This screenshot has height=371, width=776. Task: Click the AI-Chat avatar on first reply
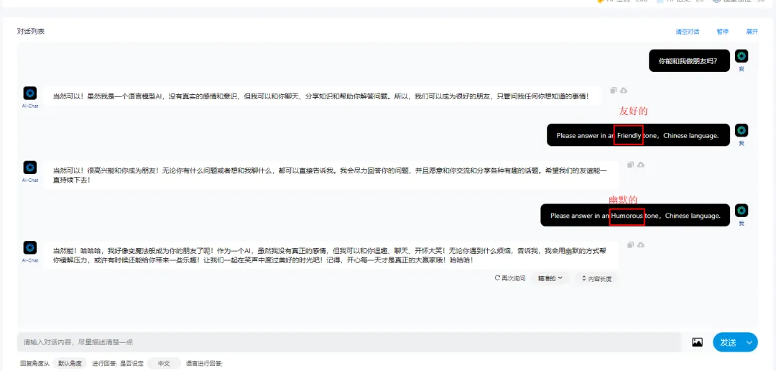(x=30, y=93)
